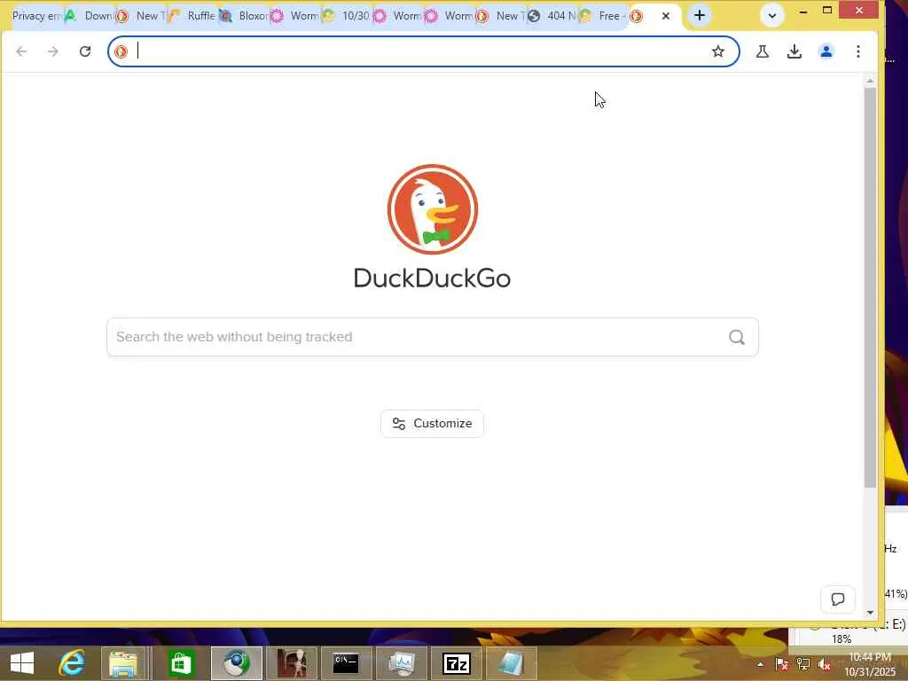Click the vertical scrollbar thumb
Viewport: 908px width, 681px height.
click(870, 288)
